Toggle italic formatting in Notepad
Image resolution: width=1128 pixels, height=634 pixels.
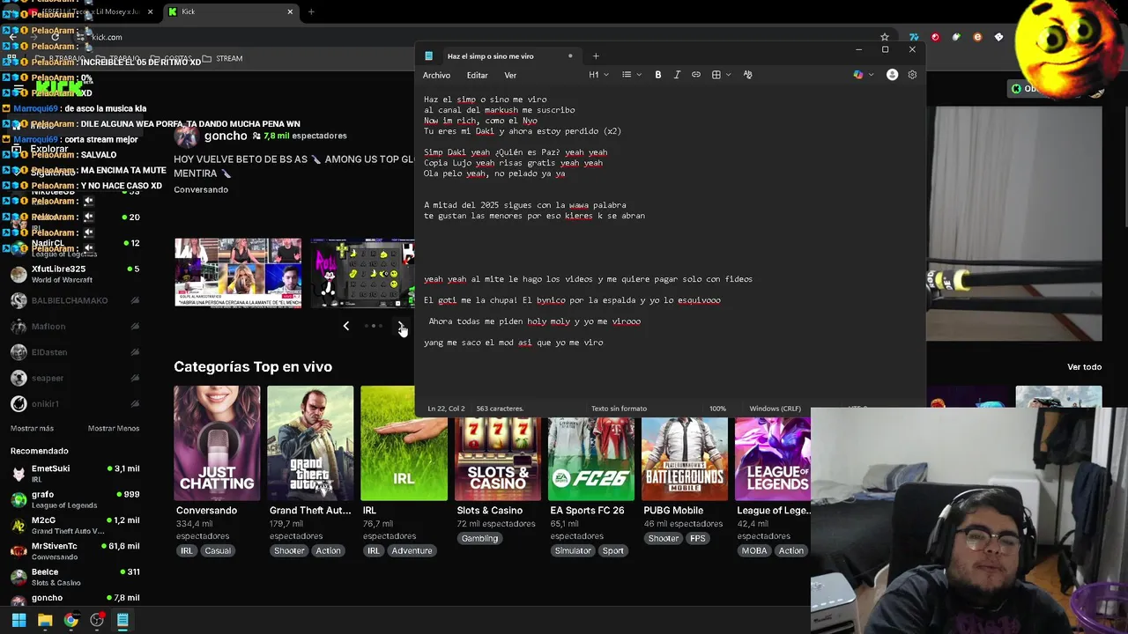[x=677, y=75]
